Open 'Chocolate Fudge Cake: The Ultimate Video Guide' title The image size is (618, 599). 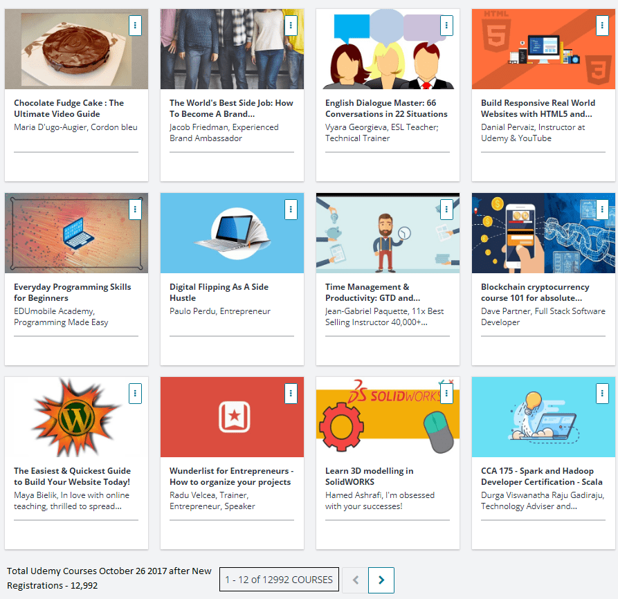[69, 109]
